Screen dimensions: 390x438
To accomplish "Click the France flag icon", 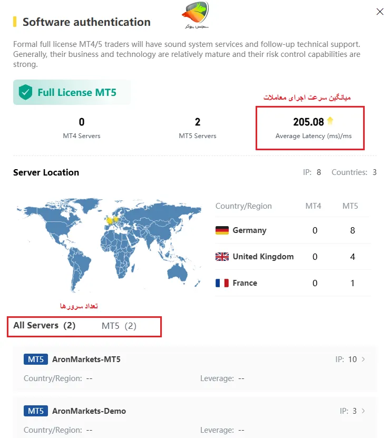I will (x=222, y=283).
